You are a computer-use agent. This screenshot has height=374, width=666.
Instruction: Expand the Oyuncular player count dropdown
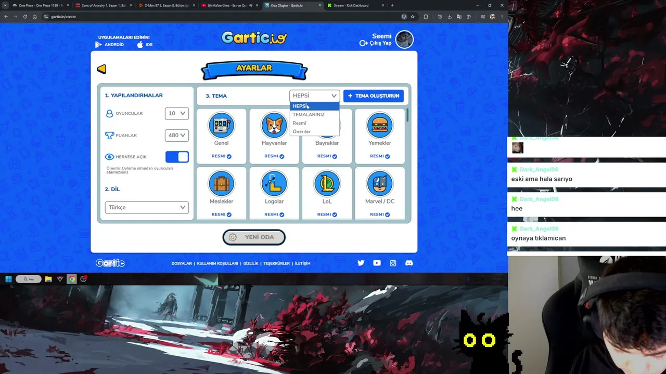177,113
